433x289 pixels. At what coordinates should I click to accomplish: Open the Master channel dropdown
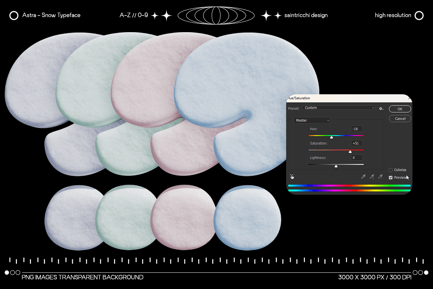point(312,120)
